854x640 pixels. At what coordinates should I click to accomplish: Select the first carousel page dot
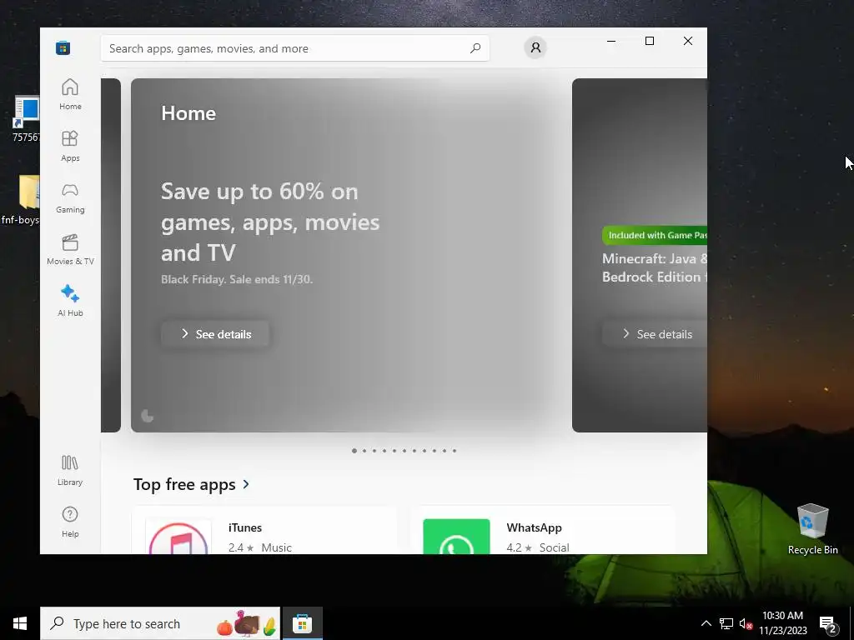click(354, 451)
